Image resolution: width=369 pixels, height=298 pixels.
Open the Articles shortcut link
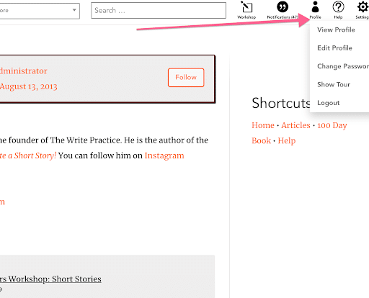(x=295, y=125)
